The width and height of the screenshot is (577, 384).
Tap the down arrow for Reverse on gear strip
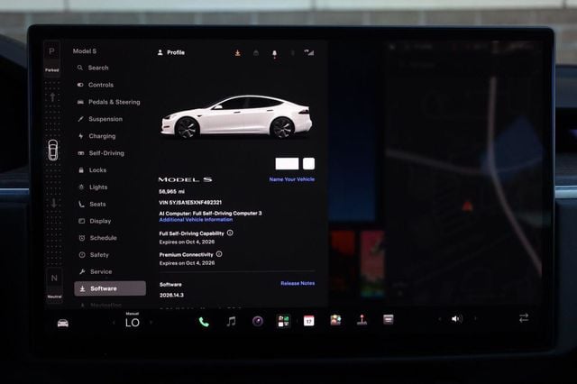coord(54,203)
